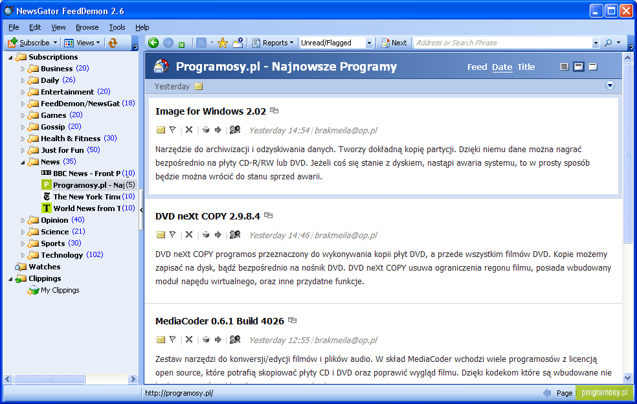Clip the Image for Windows 2.02 item

[x=206, y=129]
